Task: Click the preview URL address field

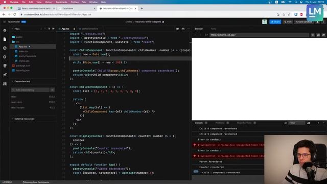Action: (259, 35)
